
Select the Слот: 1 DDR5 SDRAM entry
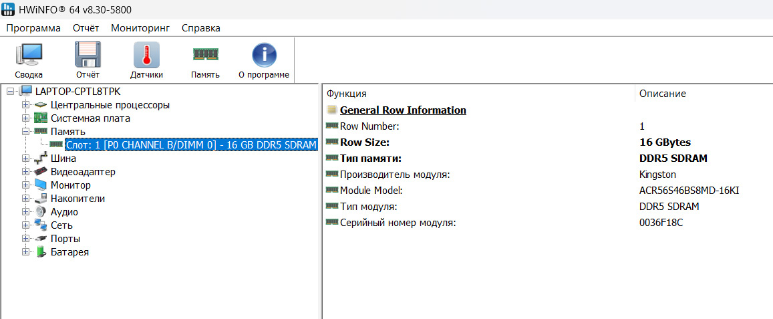pyautogui.click(x=191, y=145)
